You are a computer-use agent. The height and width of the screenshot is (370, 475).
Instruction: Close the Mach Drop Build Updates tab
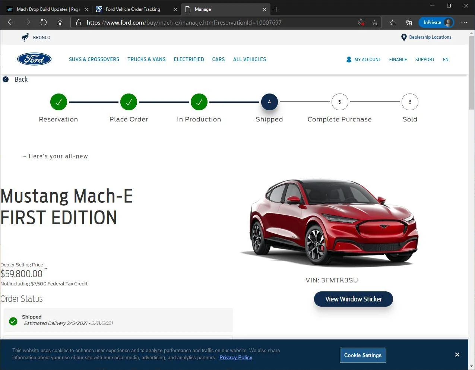(x=86, y=9)
